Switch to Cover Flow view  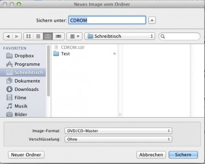(x=59, y=36)
